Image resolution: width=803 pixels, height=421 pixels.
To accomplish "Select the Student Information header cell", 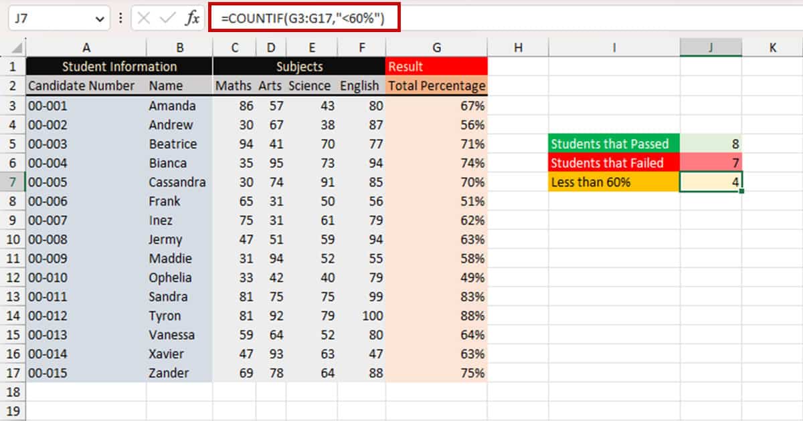I will pyautogui.click(x=119, y=66).
